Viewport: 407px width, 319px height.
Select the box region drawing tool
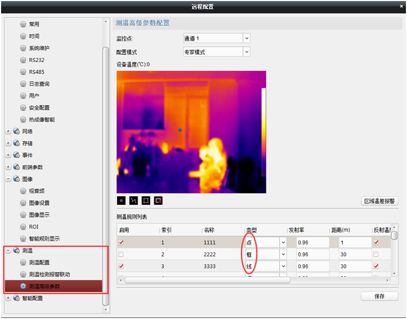146,201
